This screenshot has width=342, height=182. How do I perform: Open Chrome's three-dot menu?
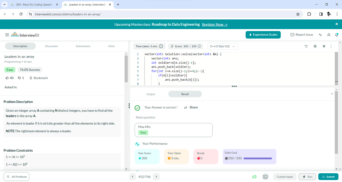pos(337,14)
